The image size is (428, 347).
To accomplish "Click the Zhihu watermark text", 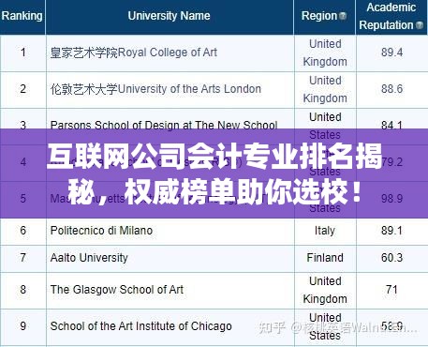I will (x=338, y=328).
